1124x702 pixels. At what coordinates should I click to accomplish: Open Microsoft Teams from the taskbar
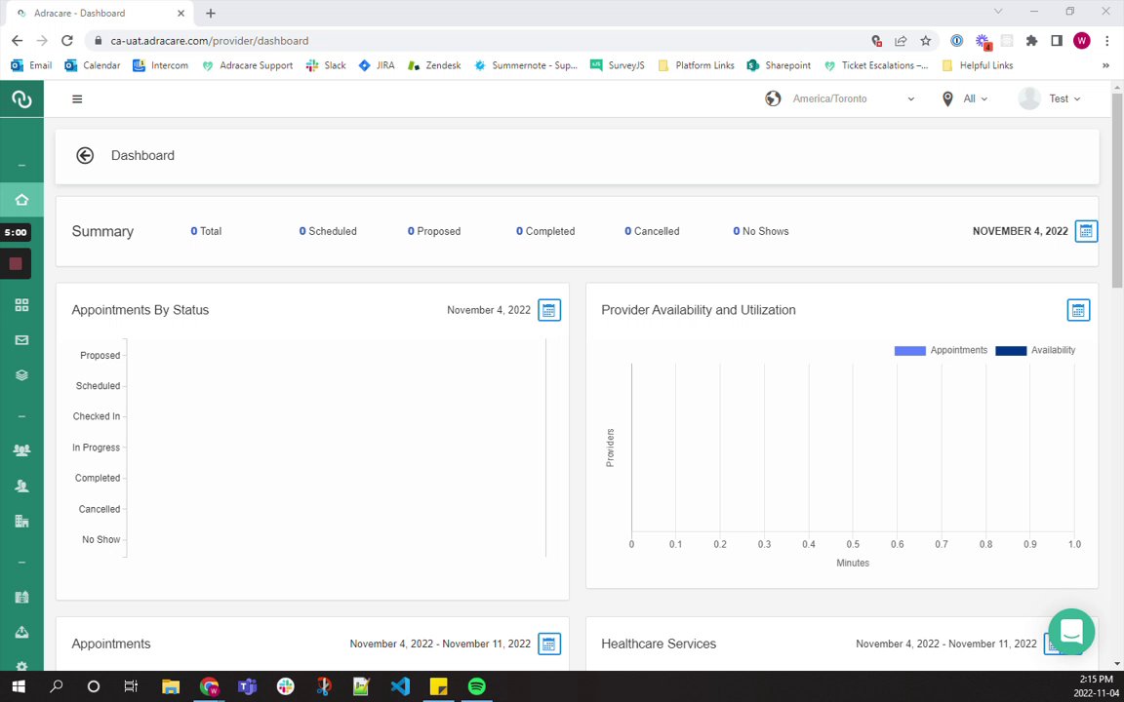point(247,686)
